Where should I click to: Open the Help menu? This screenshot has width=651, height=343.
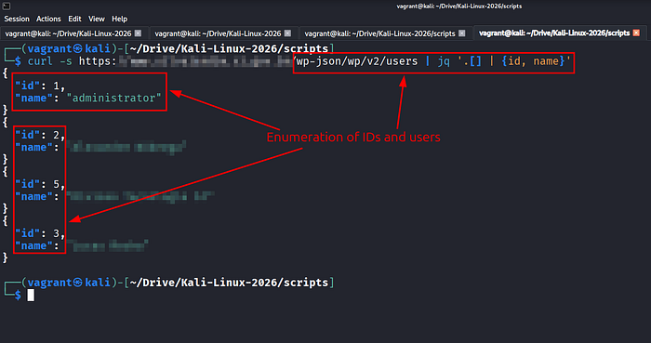(x=120, y=19)
